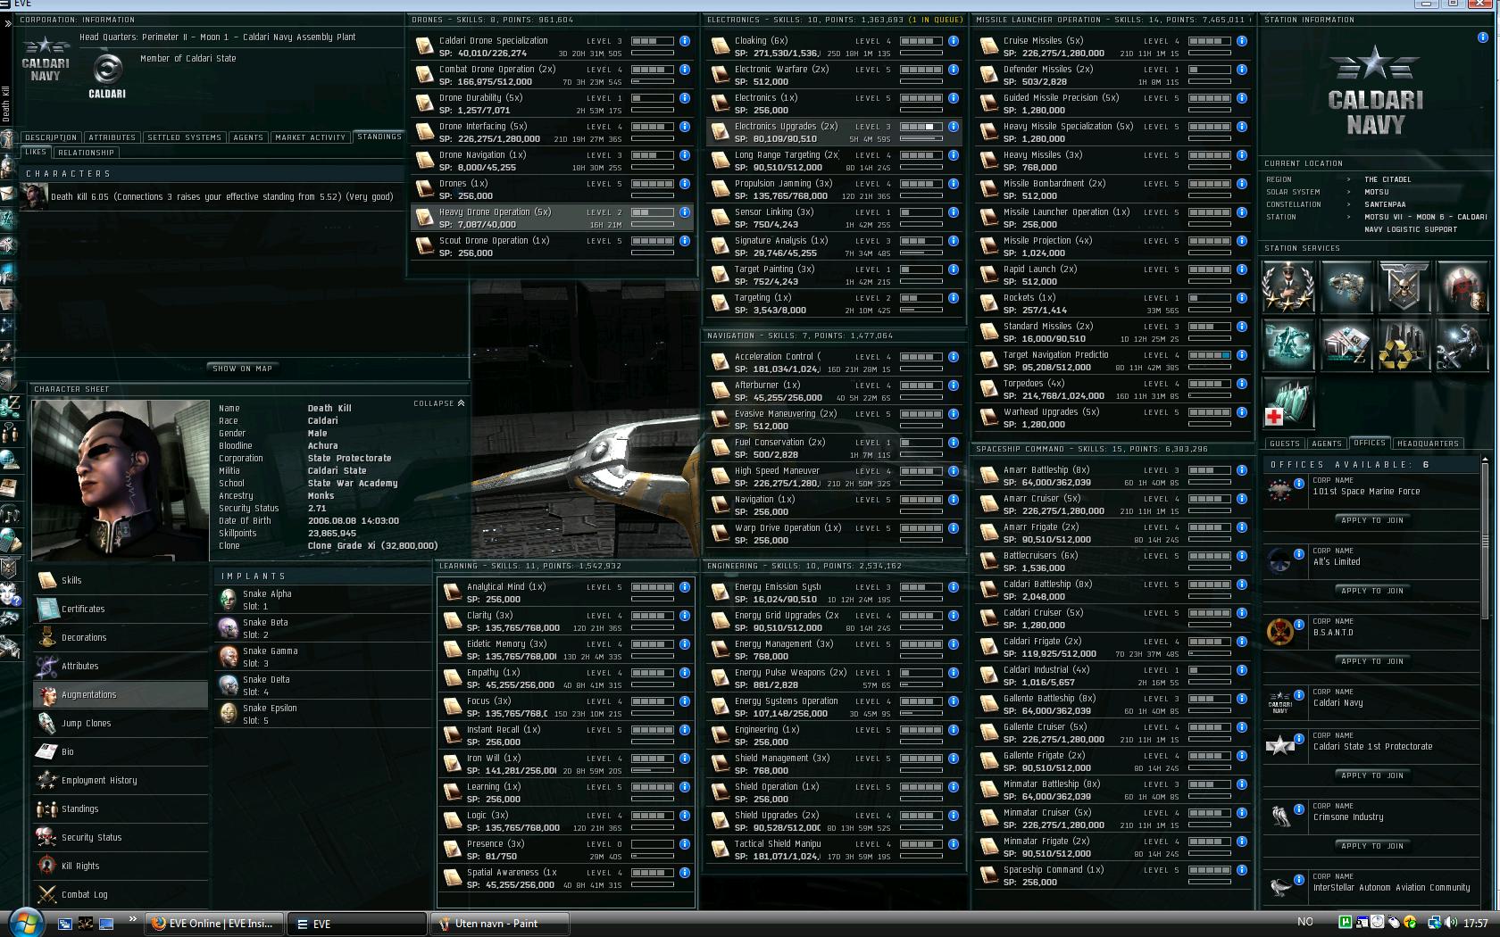The height and width of the screenshot is (937, 1500).
Task: Click the Windows Start button
Action: point(24,922)
